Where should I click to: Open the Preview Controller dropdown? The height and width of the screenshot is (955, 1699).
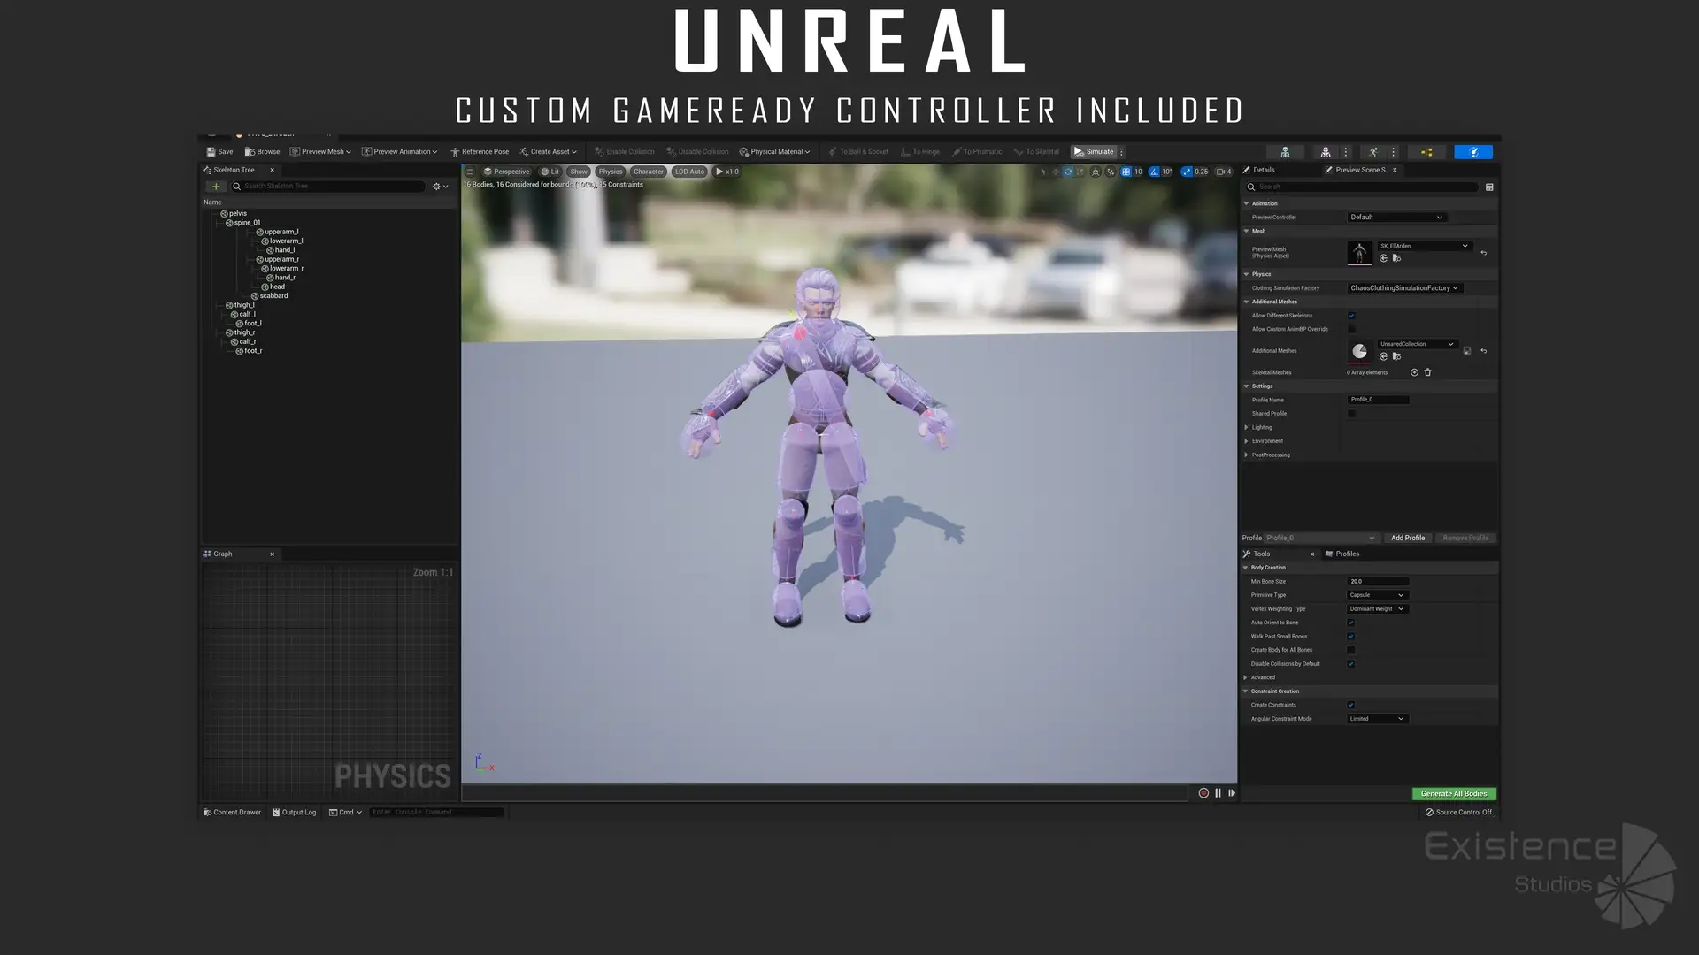1395,217
